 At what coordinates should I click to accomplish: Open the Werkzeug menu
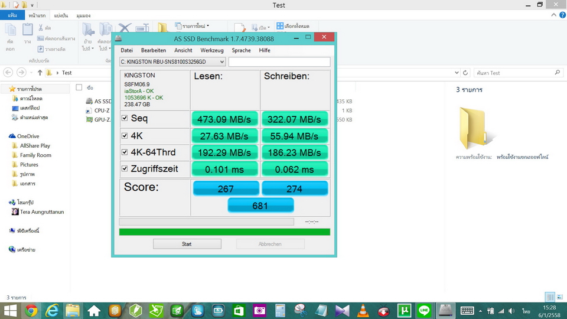coord(212,50)
